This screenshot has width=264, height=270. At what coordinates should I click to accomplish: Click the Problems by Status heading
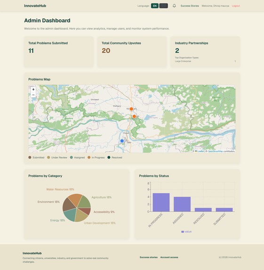[154, 176]
